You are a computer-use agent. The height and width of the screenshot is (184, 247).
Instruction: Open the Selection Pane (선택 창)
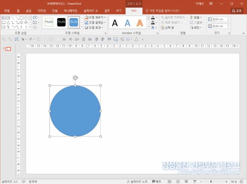167,28
